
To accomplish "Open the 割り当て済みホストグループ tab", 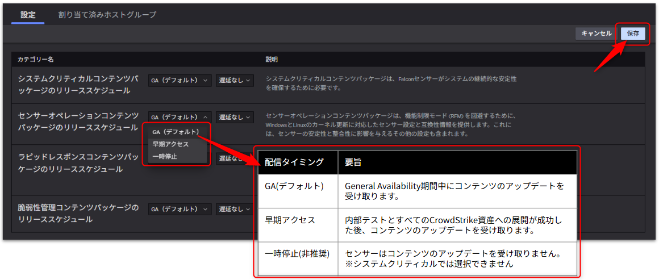I will coord(107,15).
